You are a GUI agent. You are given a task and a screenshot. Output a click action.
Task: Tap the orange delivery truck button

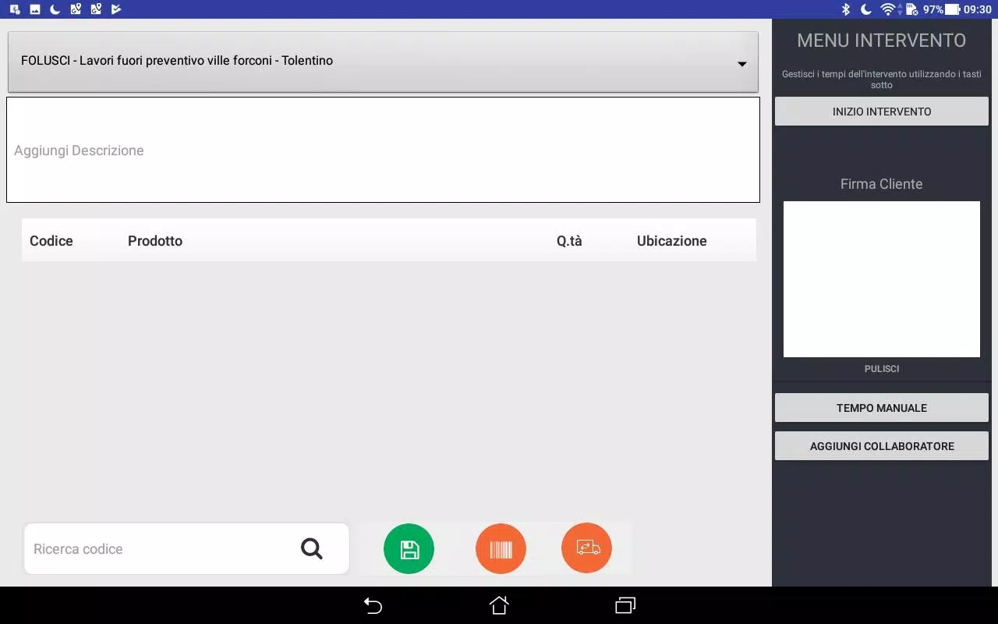click(x=586, y=548)
